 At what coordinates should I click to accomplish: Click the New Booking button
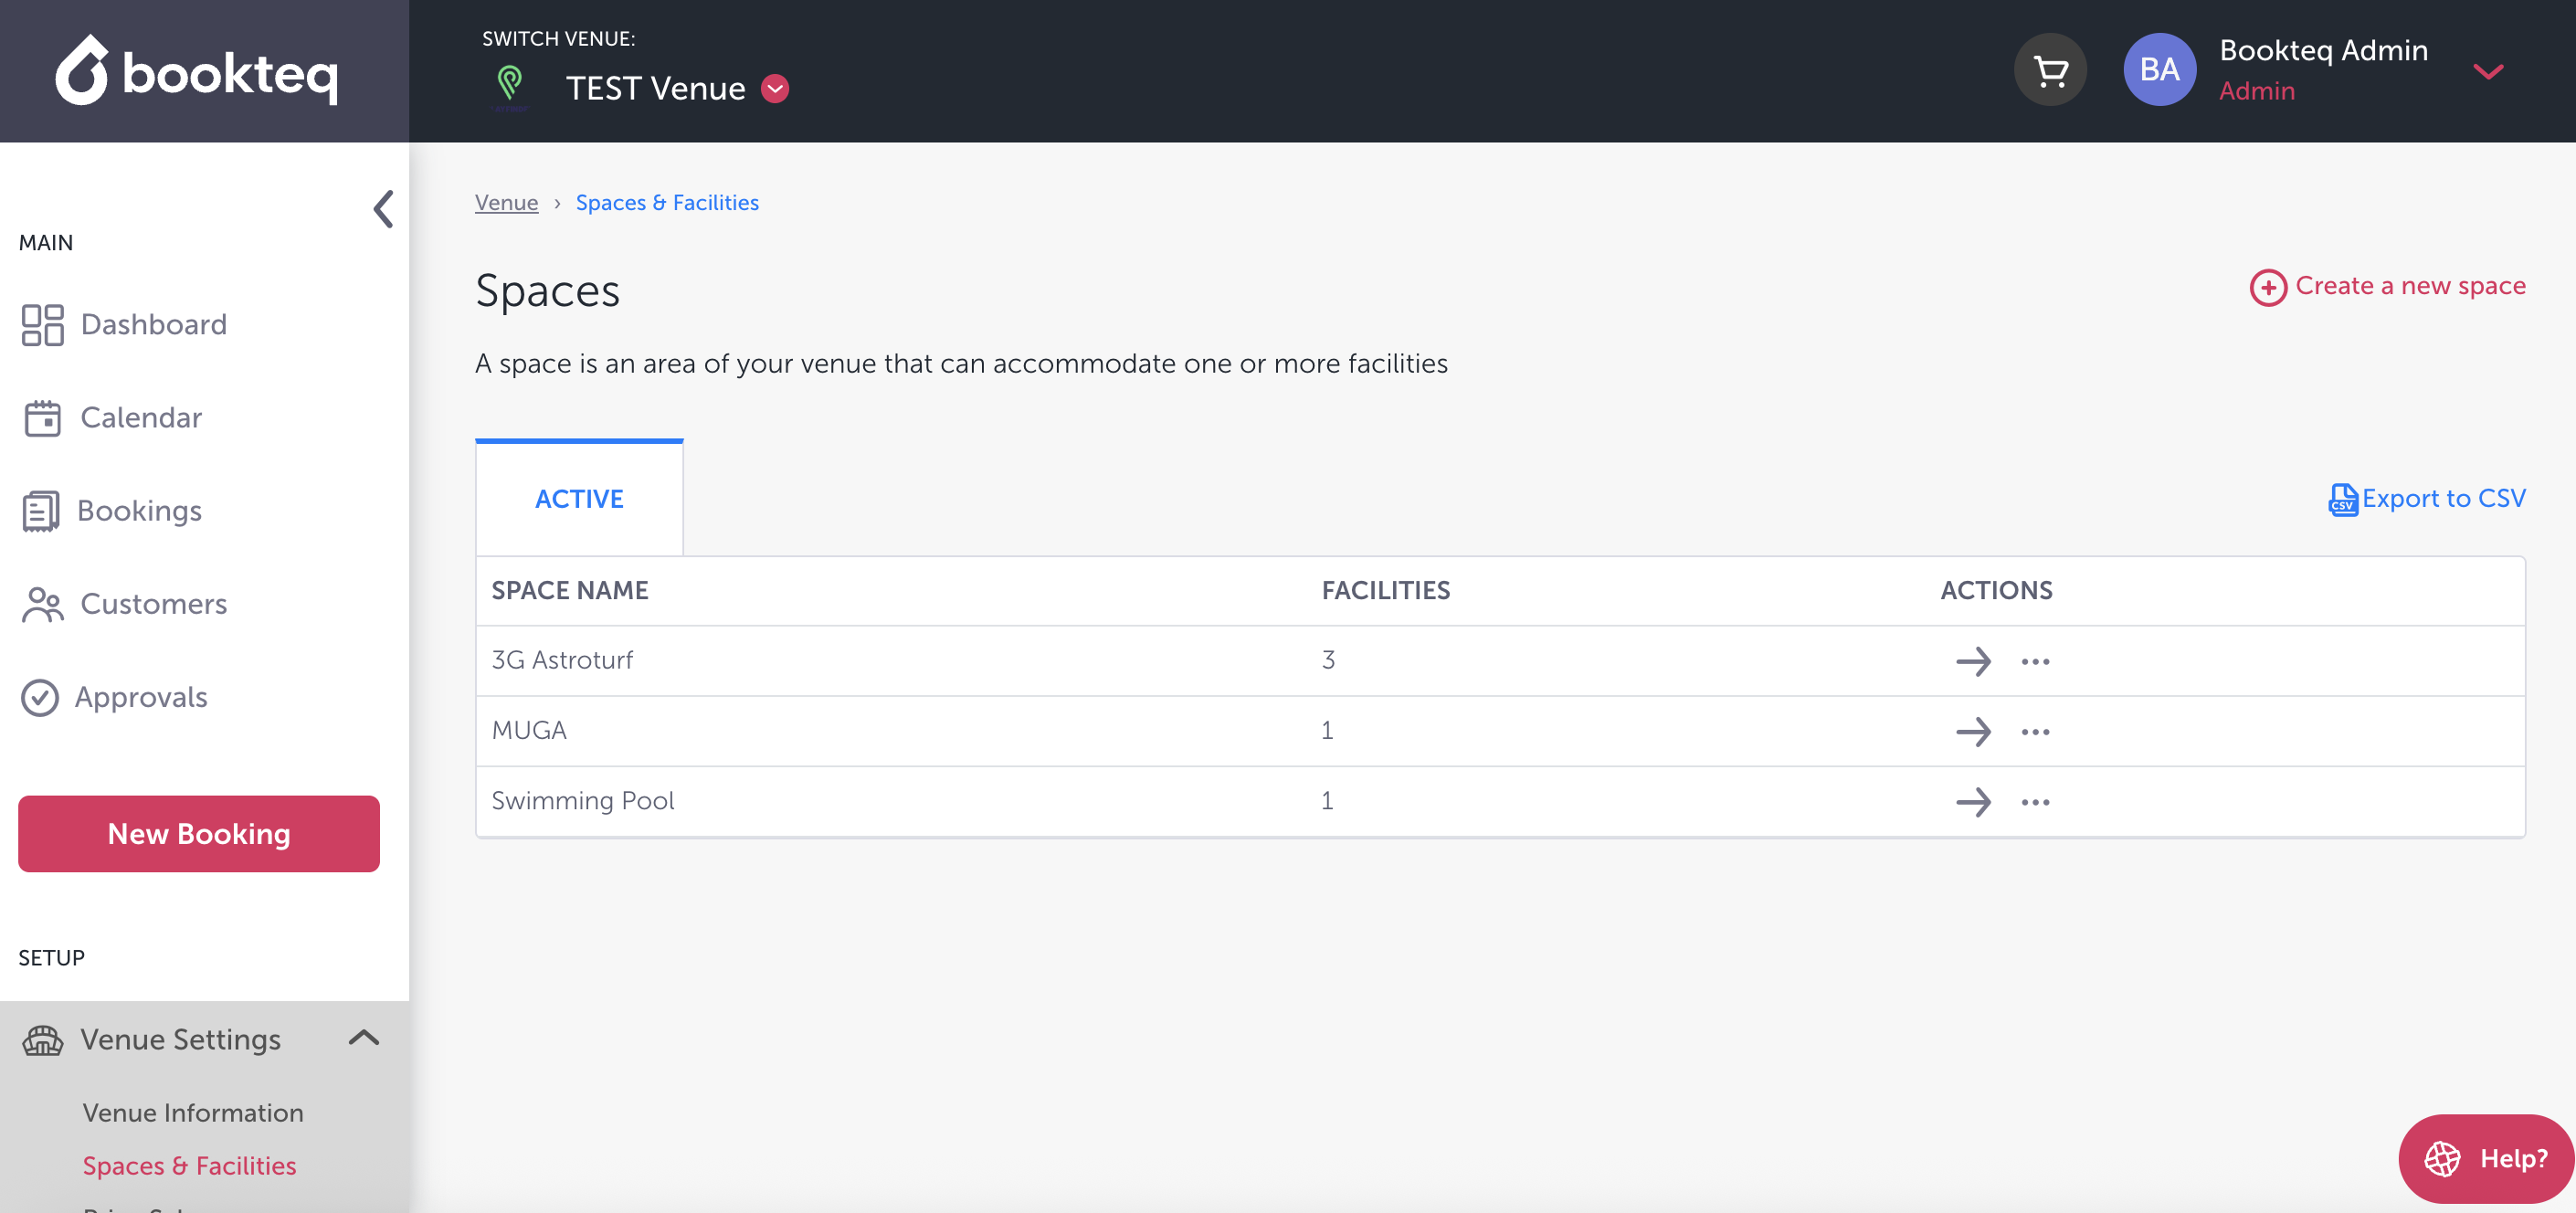click(x=199, y=833)
